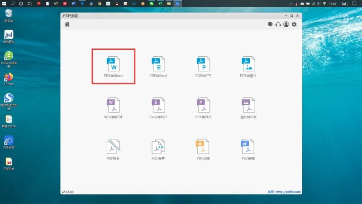The width and height of the screenshot is (362, 204).
Task: Open the Windows Start menu
Action: (x=4, y=4)
